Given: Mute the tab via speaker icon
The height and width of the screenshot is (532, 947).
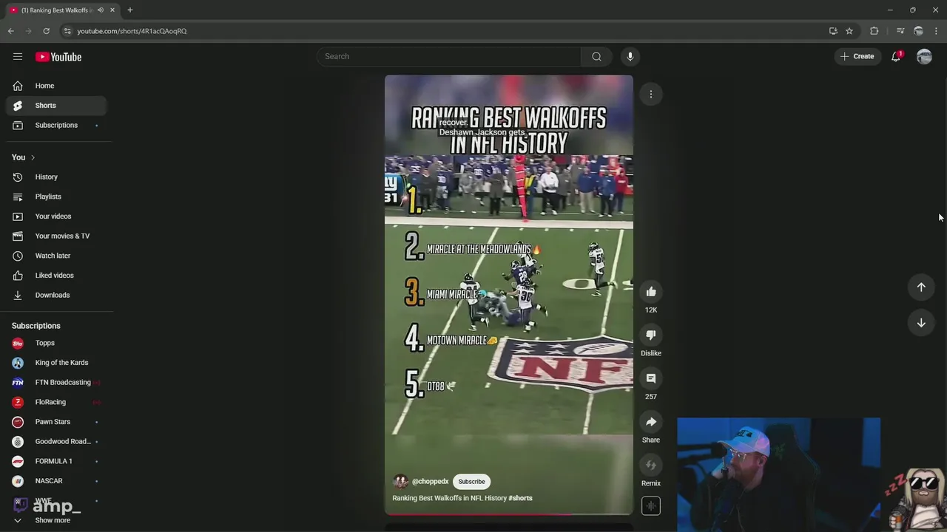Looking at the screenshot, I should pos(101,10).
